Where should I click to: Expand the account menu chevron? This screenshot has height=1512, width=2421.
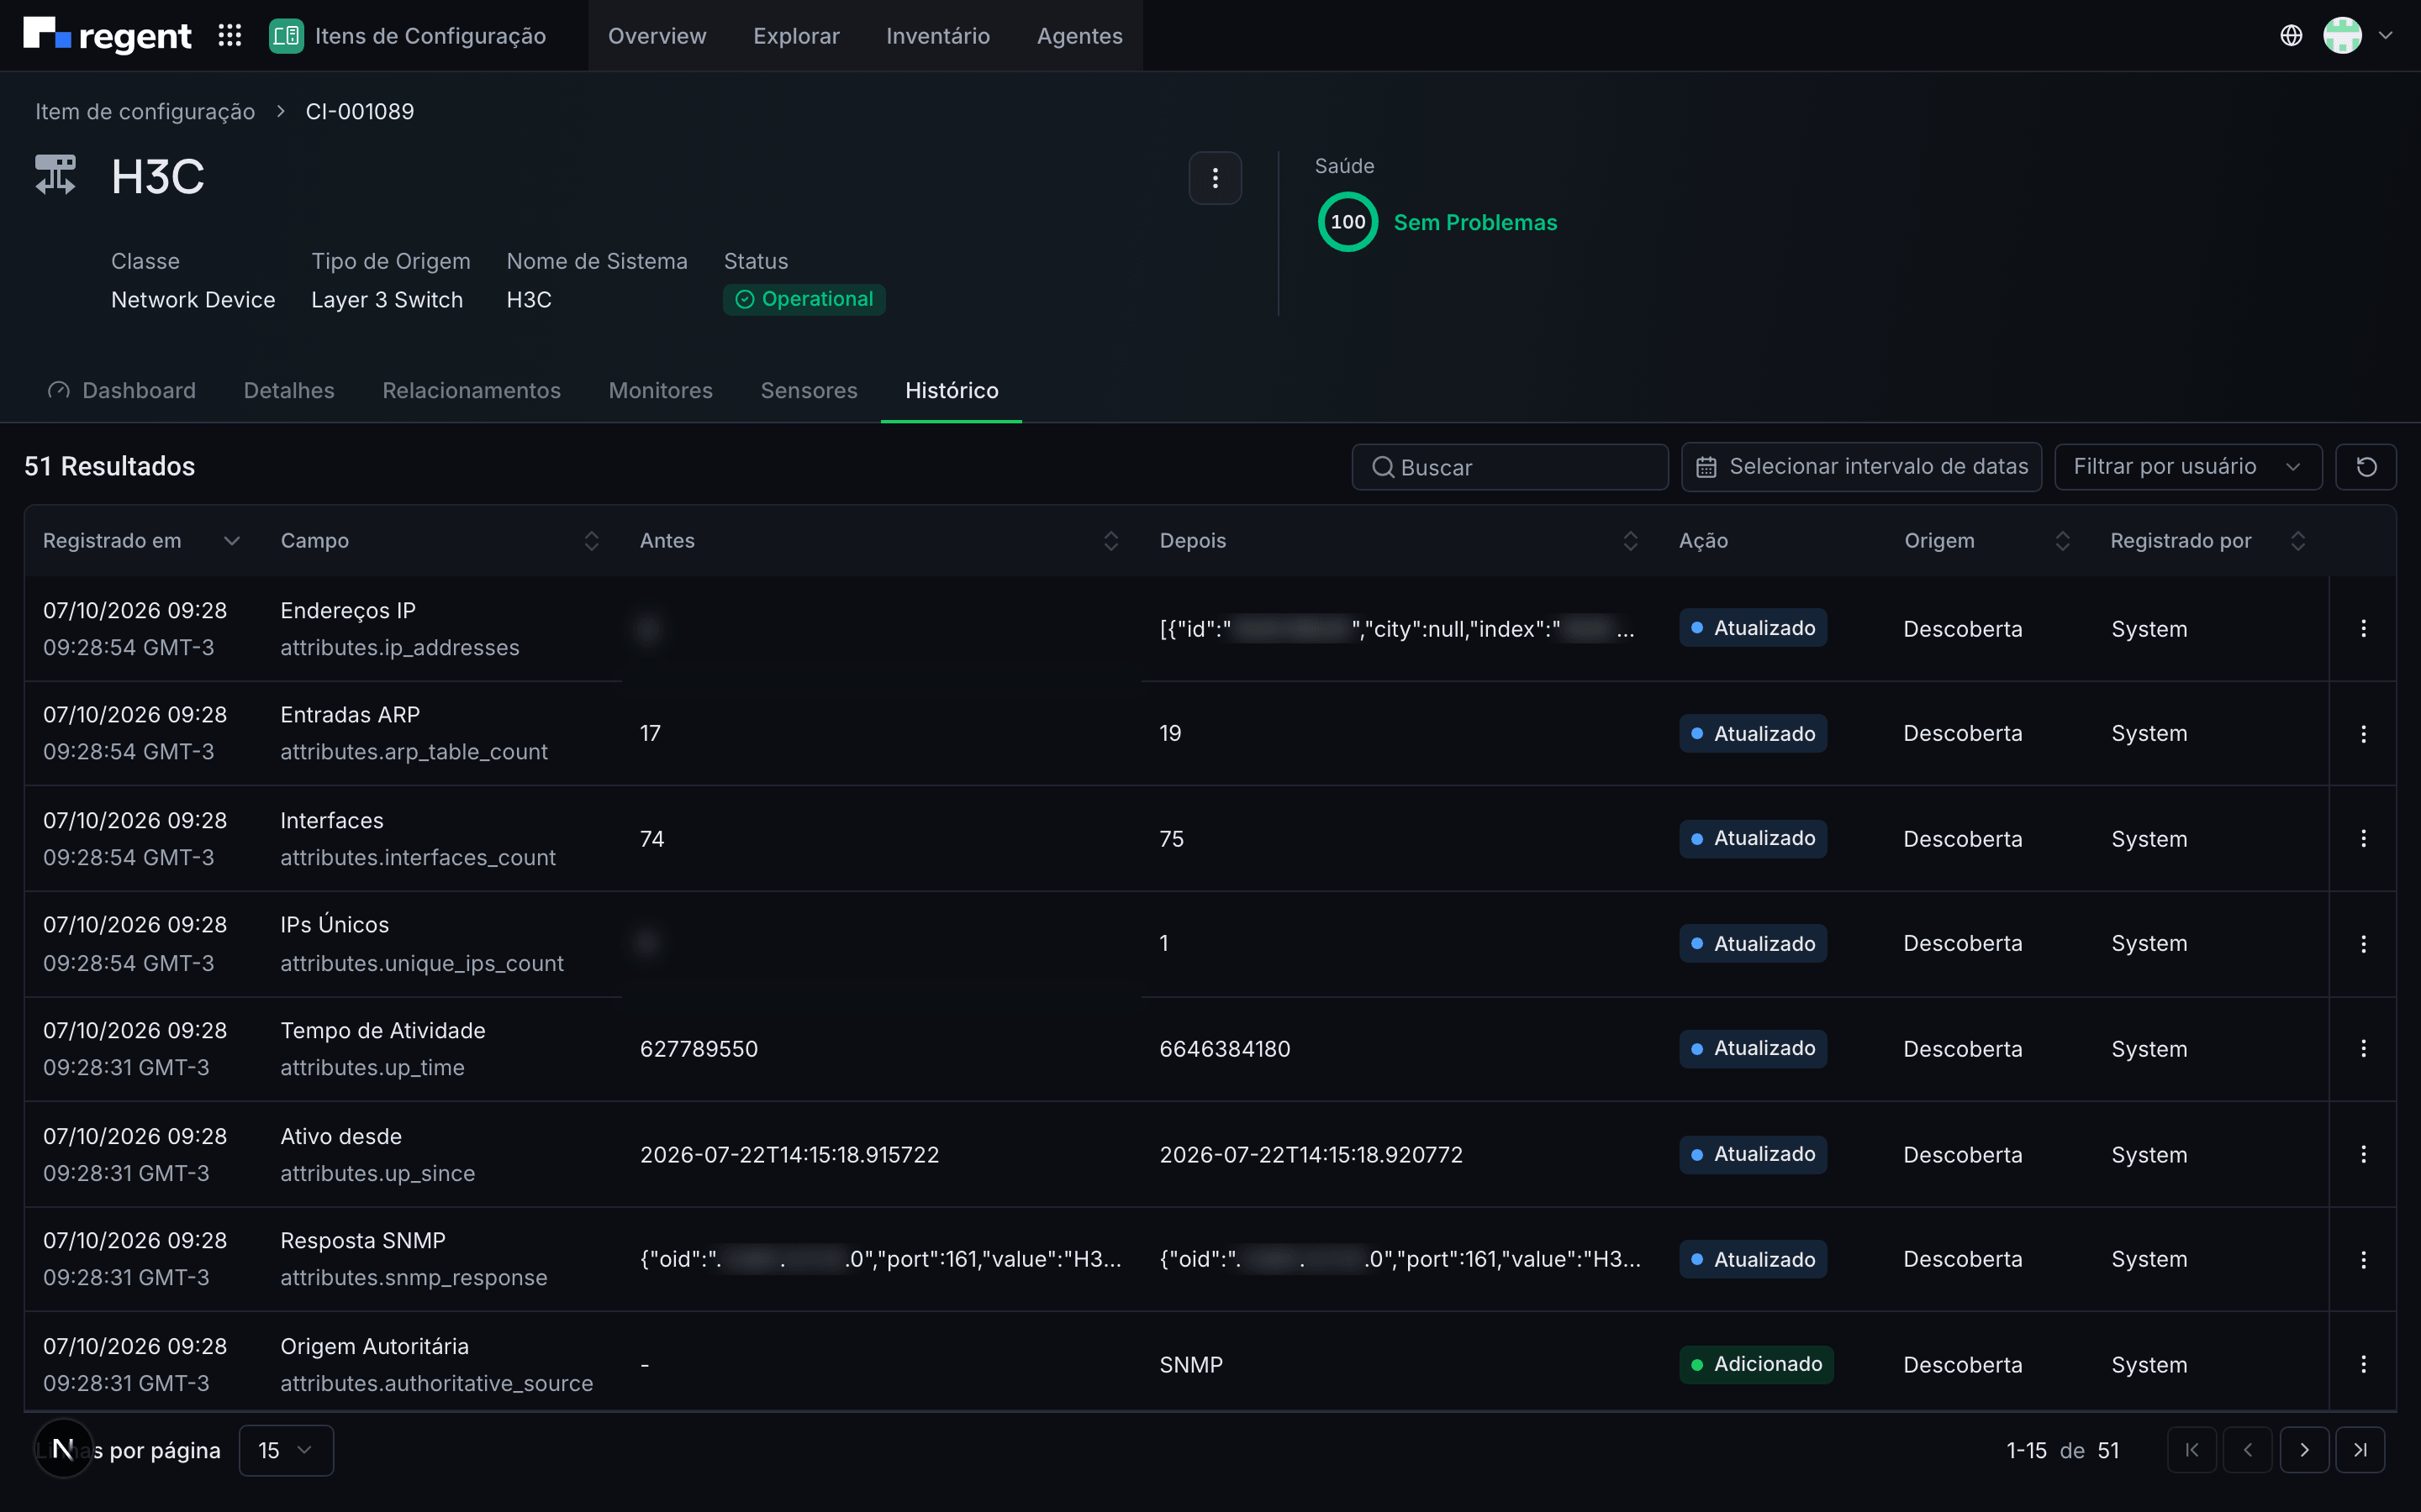click(2386, 36)
